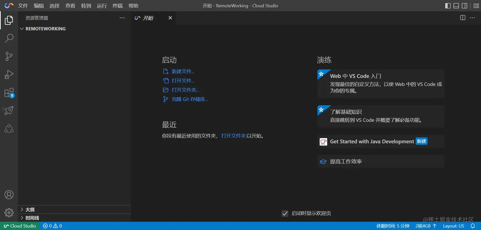Open the 帮助 menu
Viewport: 481px width, 230px height.
tap(134, 6)
